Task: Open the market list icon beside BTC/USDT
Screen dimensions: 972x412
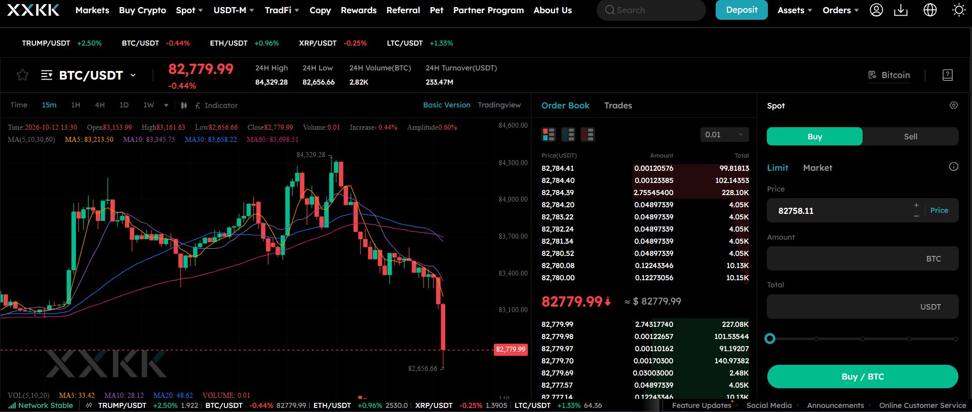Action: coord(47,75)
